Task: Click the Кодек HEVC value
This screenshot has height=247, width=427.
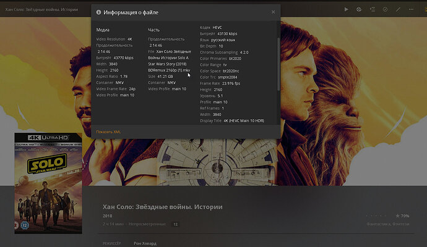Action: (x=217, y=27)
